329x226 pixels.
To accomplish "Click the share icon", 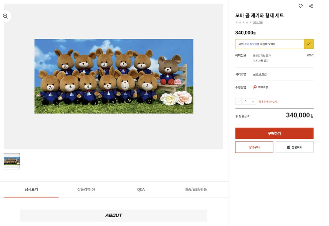I will pyautogui.click(x=311, y=6).
